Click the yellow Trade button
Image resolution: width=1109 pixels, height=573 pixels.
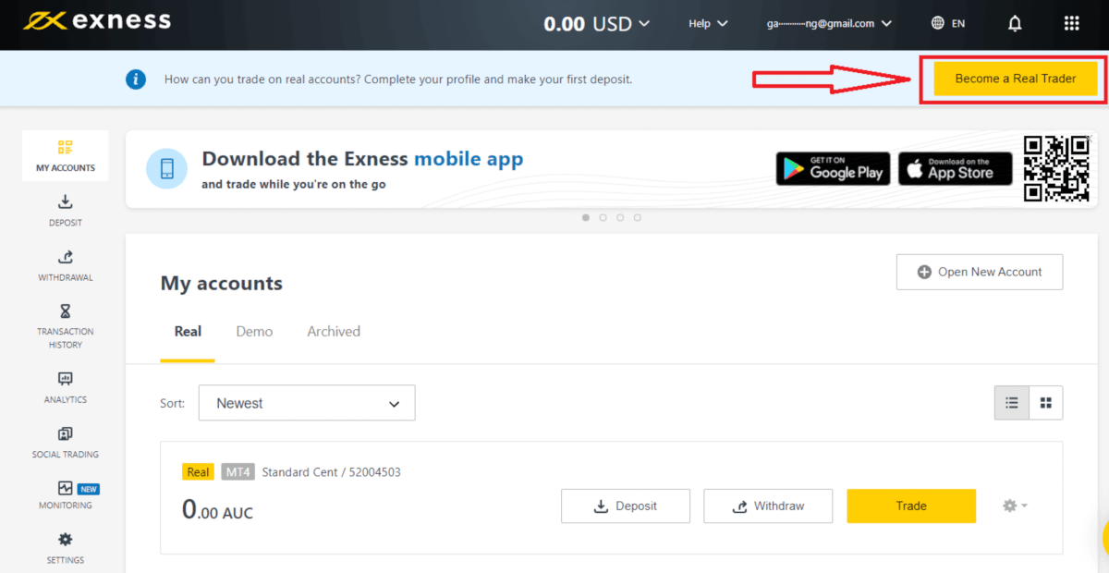point(911,506)
